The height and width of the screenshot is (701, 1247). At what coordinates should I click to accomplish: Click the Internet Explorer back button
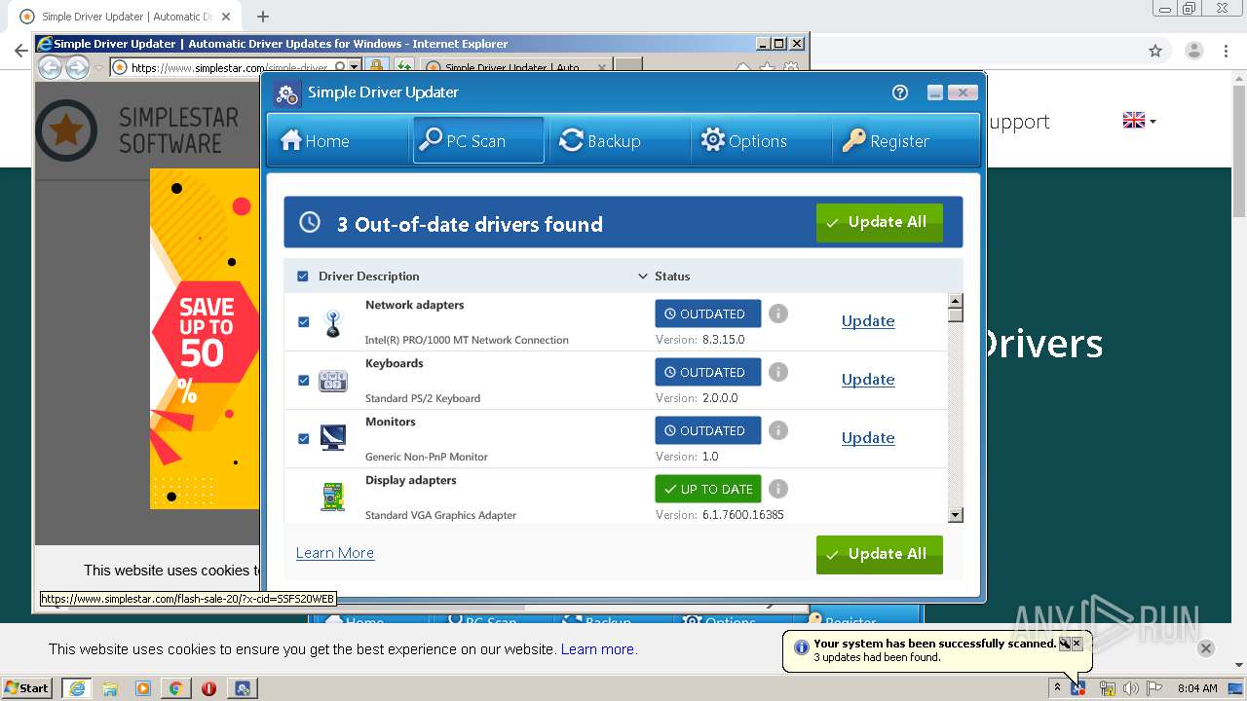(50, 67)
